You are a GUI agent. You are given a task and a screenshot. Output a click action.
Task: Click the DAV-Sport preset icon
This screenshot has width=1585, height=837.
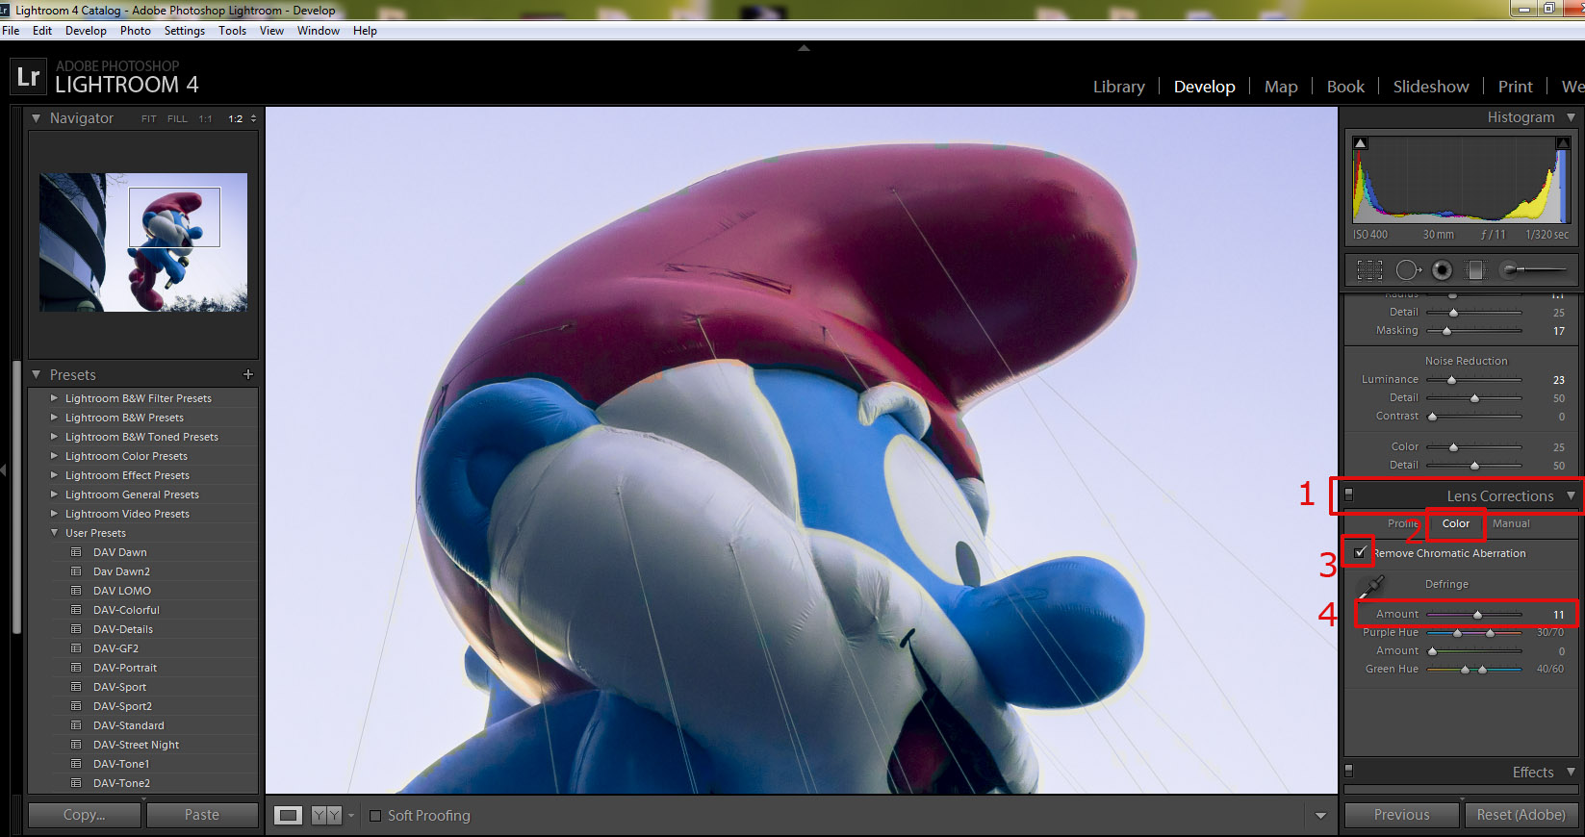[76, 687]
